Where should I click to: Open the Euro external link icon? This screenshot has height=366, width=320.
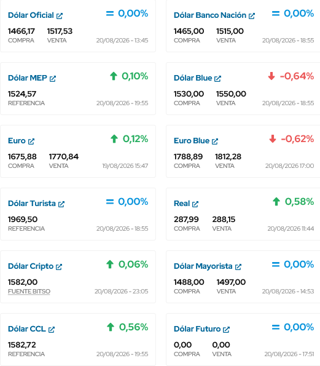(31, 141)
